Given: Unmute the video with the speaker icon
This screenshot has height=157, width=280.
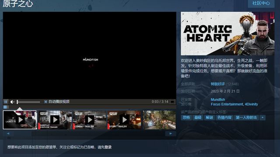Looking at the screenshot, I should tap(12, 102).
